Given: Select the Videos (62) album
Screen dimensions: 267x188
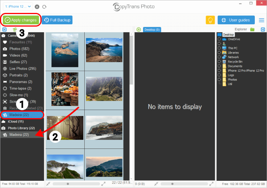Looking at the screenshot, I should (18, 55).
